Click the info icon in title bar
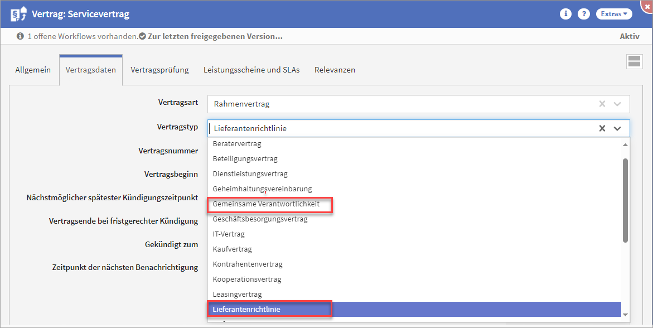653x328 pixels. click(565, 14)
